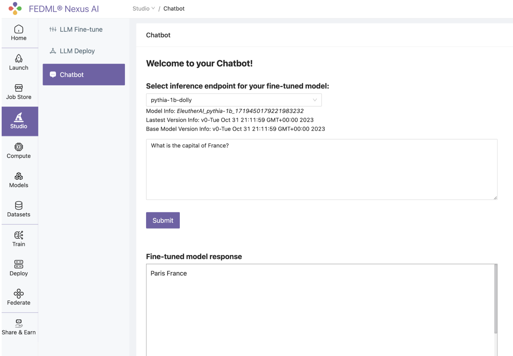The width and height of the screenshot is (513, 356).
Task: Focus the prompt text area
Action: click(x=322, y=170)
